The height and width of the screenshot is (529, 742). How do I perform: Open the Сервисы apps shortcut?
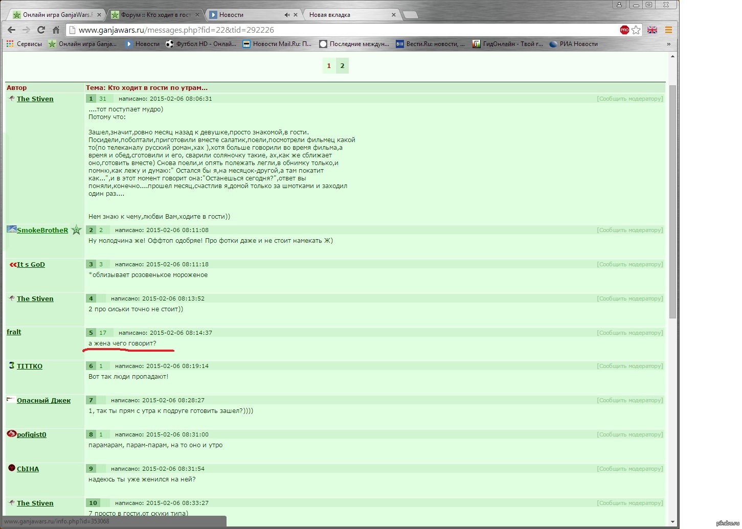(x=24, y=44)
